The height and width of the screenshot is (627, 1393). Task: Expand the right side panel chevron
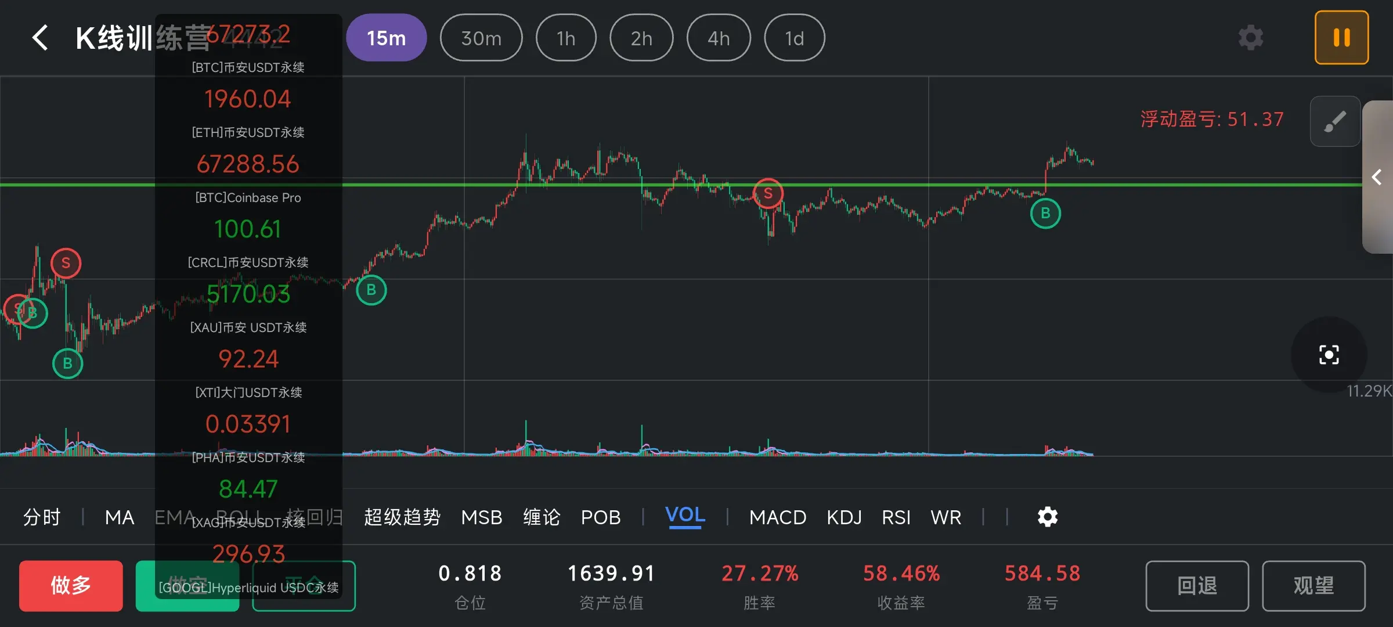point(1376,177)
